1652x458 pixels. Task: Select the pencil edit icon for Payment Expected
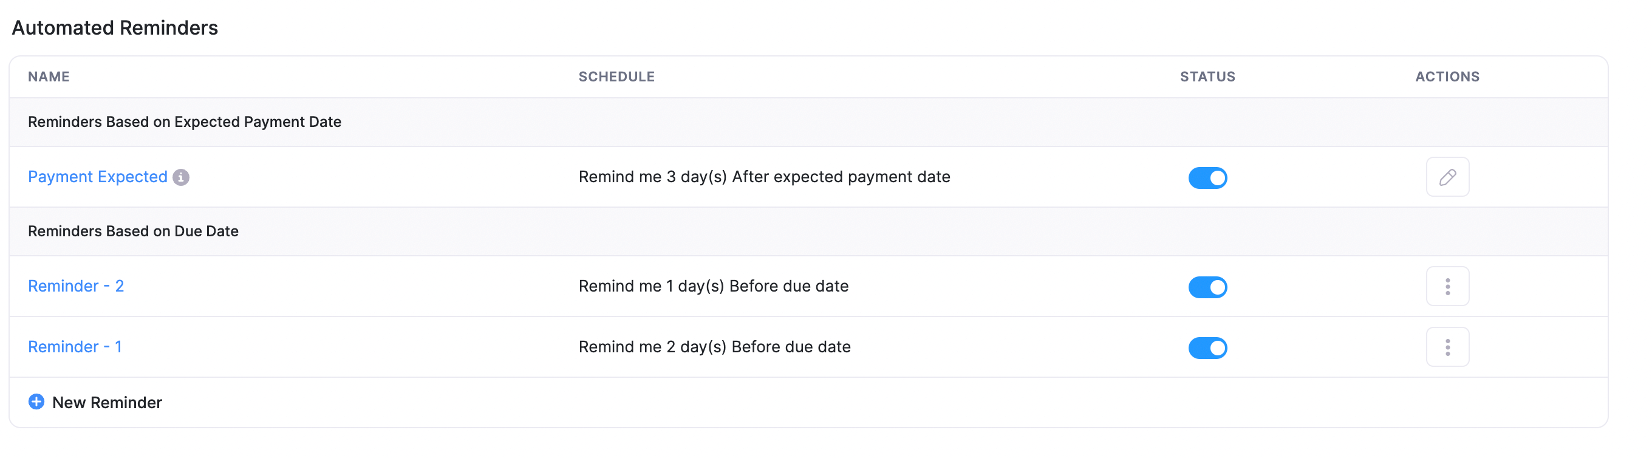click(x=1447, y=177)
